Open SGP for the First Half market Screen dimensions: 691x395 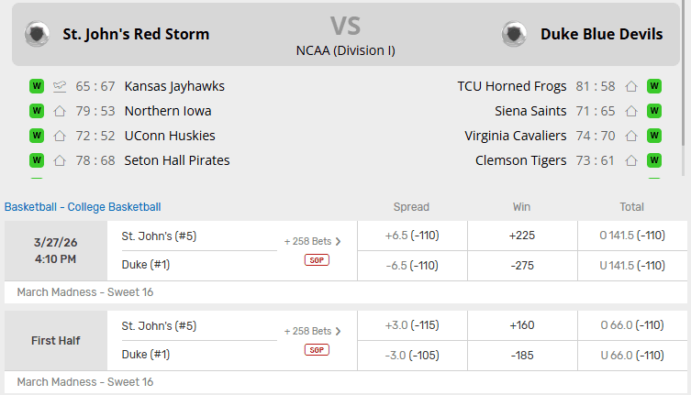pyautogui.click(x=317, y=350)
